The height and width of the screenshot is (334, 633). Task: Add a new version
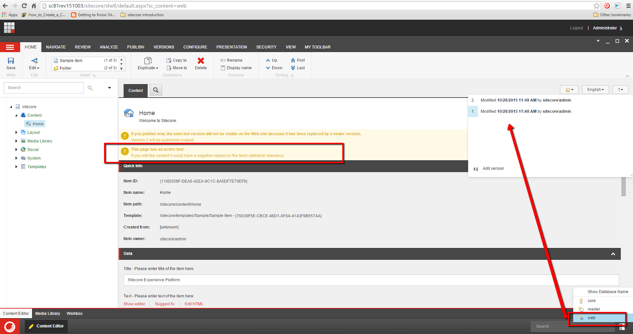point(489,169)
